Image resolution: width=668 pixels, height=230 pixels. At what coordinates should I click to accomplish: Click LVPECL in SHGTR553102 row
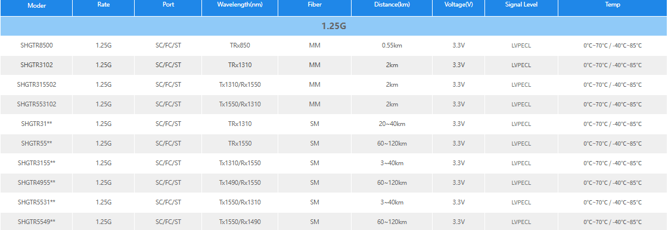(x=521, y=104)
